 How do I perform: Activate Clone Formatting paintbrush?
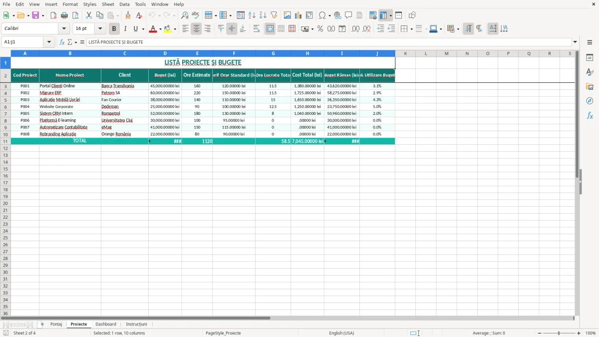128,15
